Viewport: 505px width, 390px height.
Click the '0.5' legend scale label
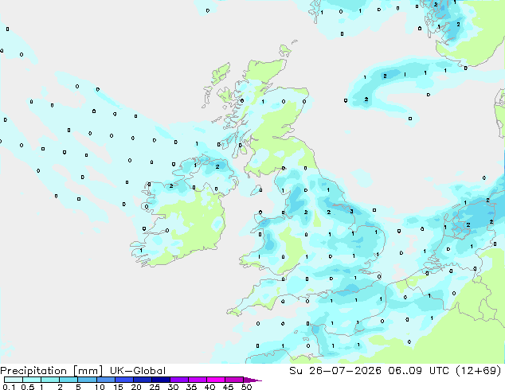pyautogui.click(x=28, y=387)
